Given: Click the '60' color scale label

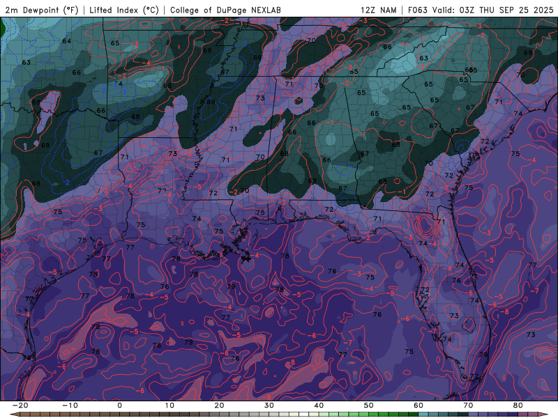Looking at the screenshot, I should tap(418, 405).
